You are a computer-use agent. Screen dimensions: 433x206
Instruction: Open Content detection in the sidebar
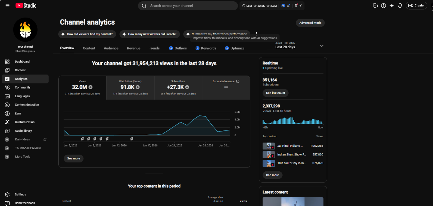pos(25,105)
